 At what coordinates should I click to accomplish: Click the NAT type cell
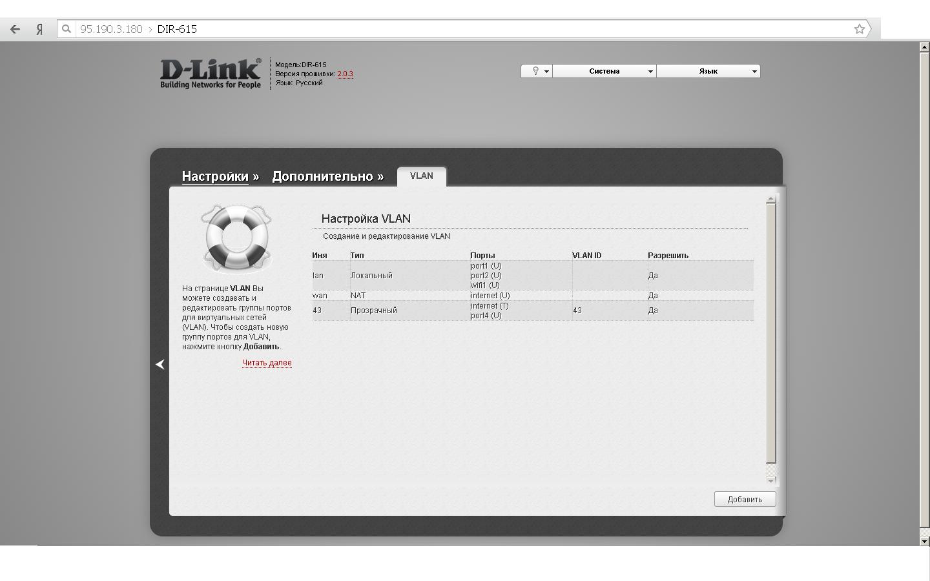(358, 296)
